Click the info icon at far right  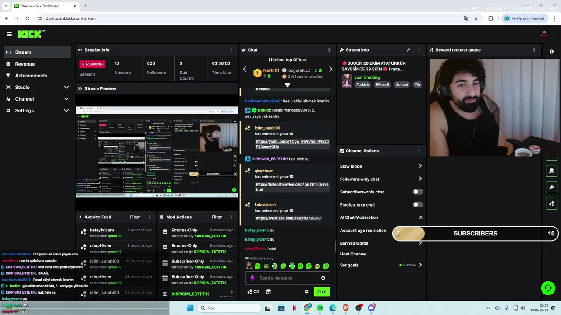coord(551,52)
